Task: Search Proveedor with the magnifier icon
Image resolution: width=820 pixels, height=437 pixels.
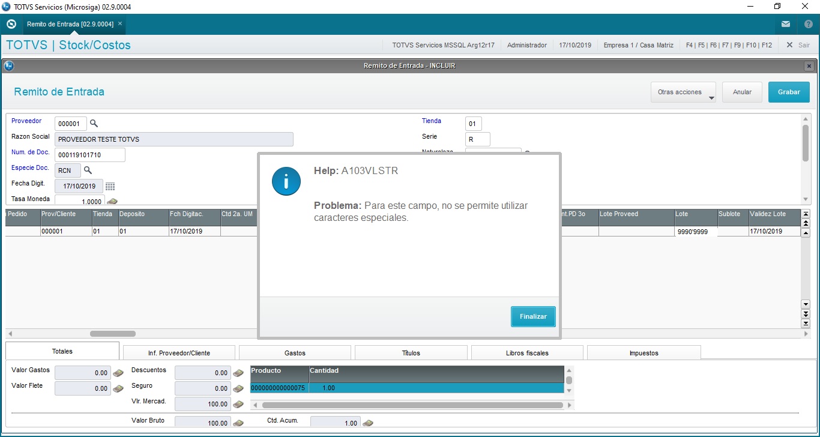Action: [94, 123]
